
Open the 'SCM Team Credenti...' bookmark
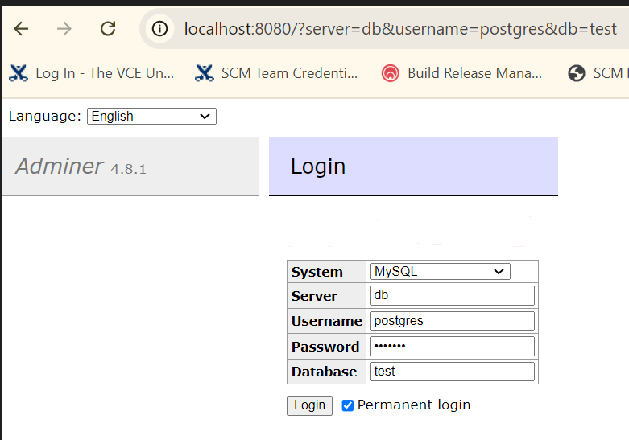pos(276,73)
